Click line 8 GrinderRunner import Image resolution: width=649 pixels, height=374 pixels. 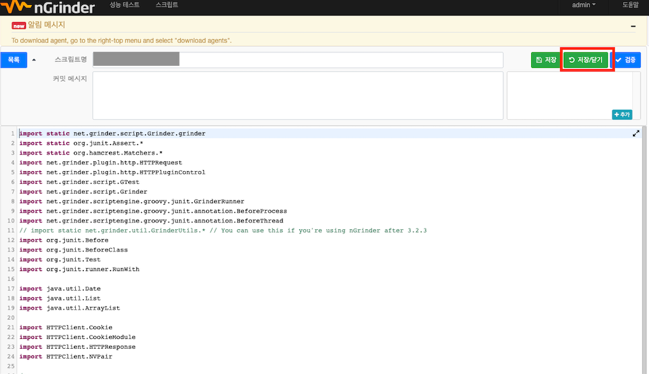click(x=131, y=201)
